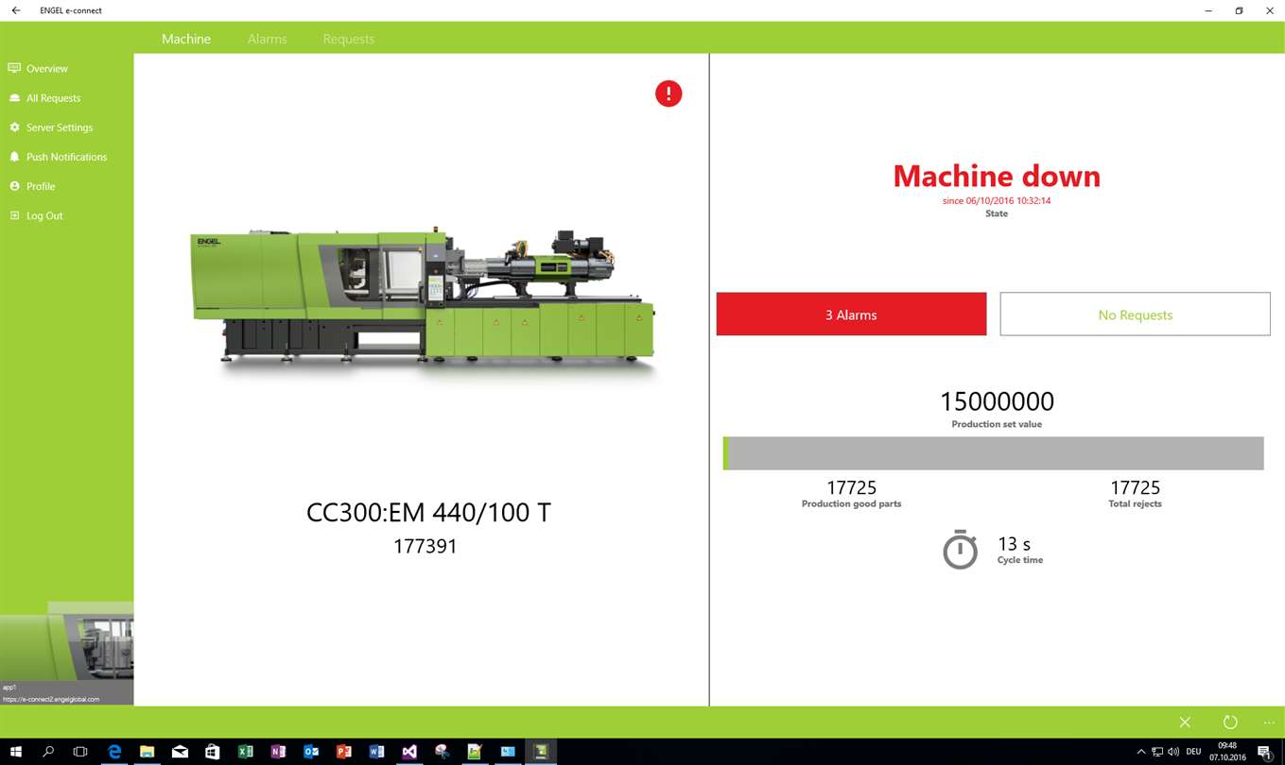Open Task View from the taskbar
Screen dimensions: 1285x765
point(80,752)
